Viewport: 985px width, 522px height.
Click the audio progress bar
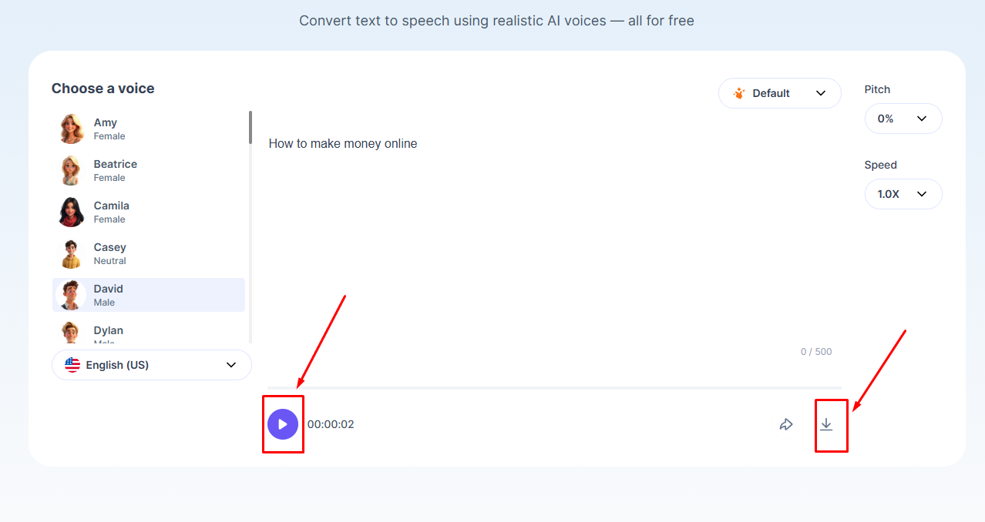coord(552,387)
